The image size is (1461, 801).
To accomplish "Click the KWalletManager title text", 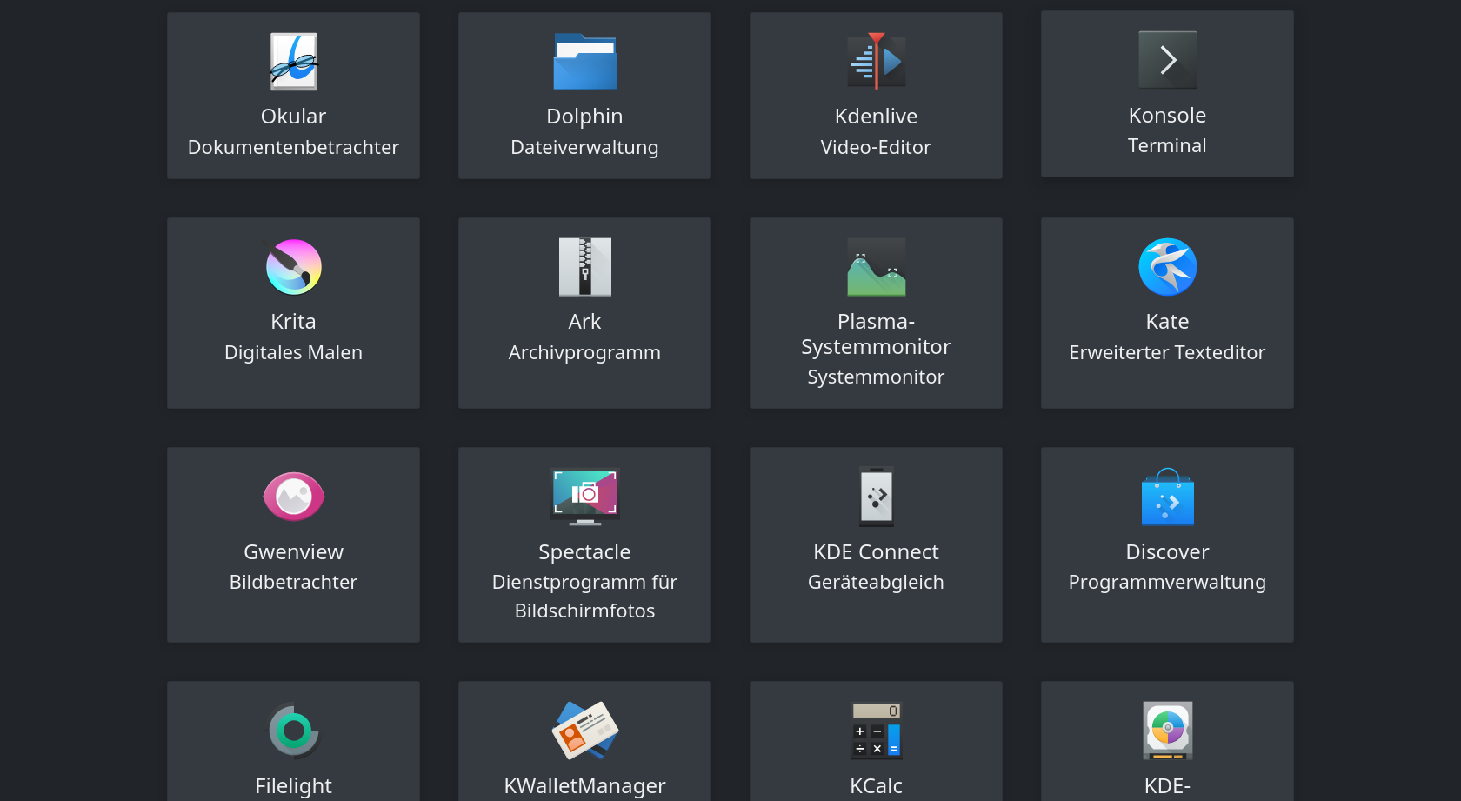I will tap(585, 786).
